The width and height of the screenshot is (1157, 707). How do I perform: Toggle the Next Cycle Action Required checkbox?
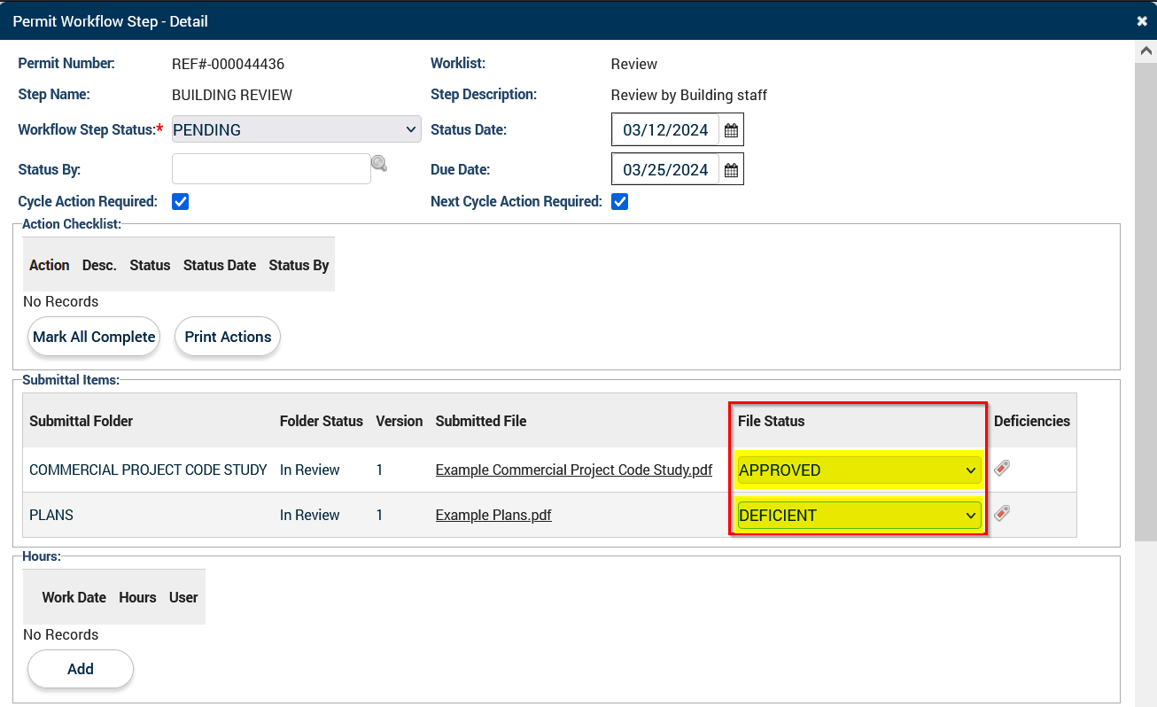[620, 202]
